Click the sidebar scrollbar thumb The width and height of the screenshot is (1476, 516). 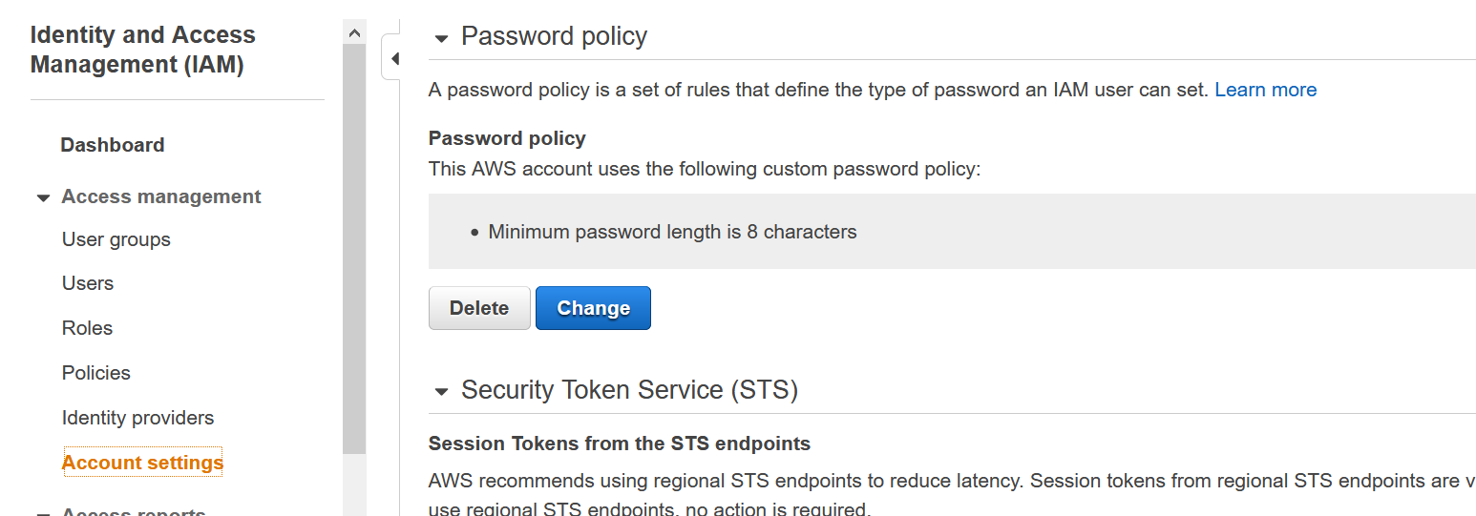coord(354,248)
